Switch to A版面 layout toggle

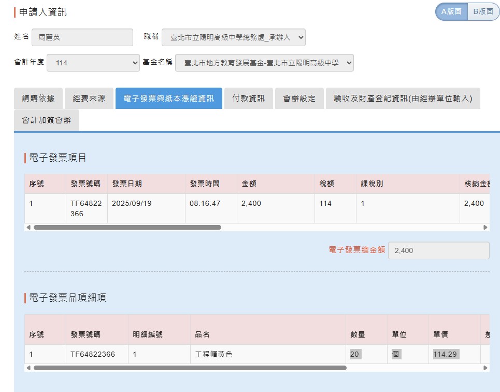click(x=451, y=11)
